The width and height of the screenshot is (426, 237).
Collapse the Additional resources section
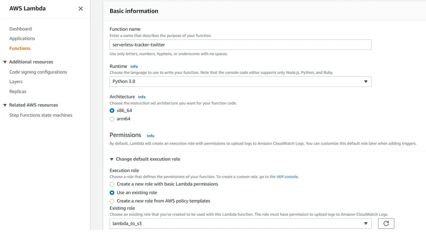point(5,62)
